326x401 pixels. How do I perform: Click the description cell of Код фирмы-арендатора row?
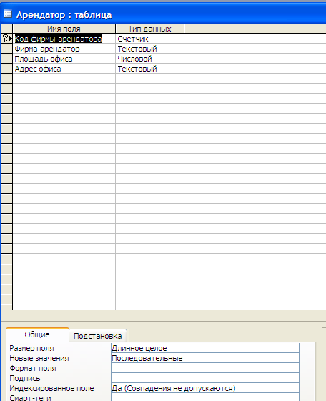point(255,39)
